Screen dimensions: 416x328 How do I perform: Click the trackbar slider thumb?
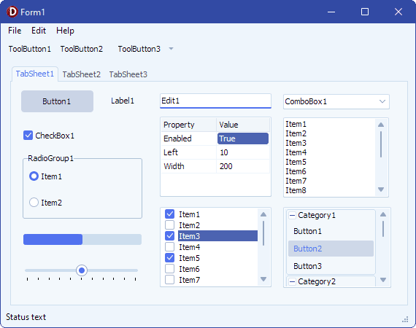tap(82, 270)
